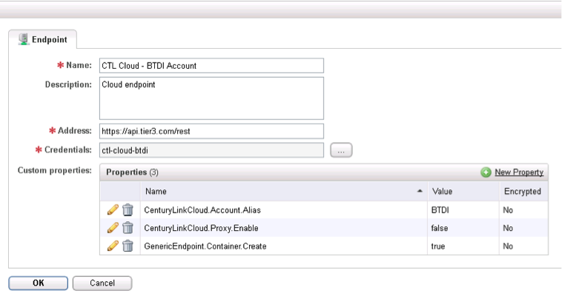The height and width of the screenshot is (296, 562).
Task: Confirm with the OK button
Action: pyautogui.click(x=39, y=283)
